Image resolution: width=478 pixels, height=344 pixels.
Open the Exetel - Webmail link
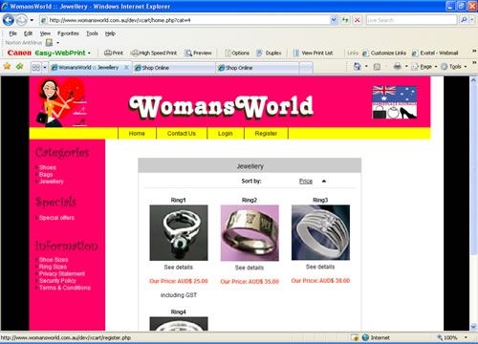tap(435, 53)
